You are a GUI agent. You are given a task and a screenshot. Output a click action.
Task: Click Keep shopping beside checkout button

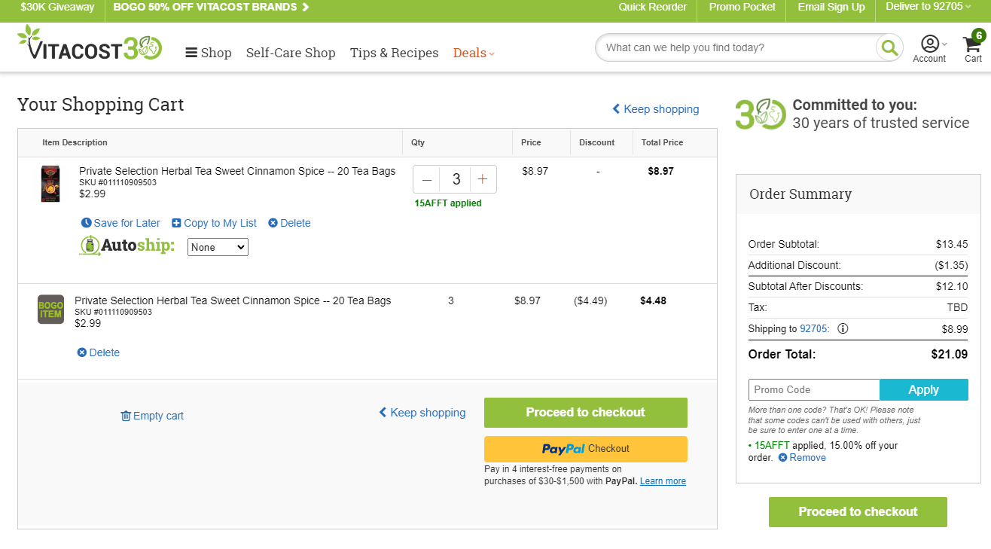tap(422, 413)
